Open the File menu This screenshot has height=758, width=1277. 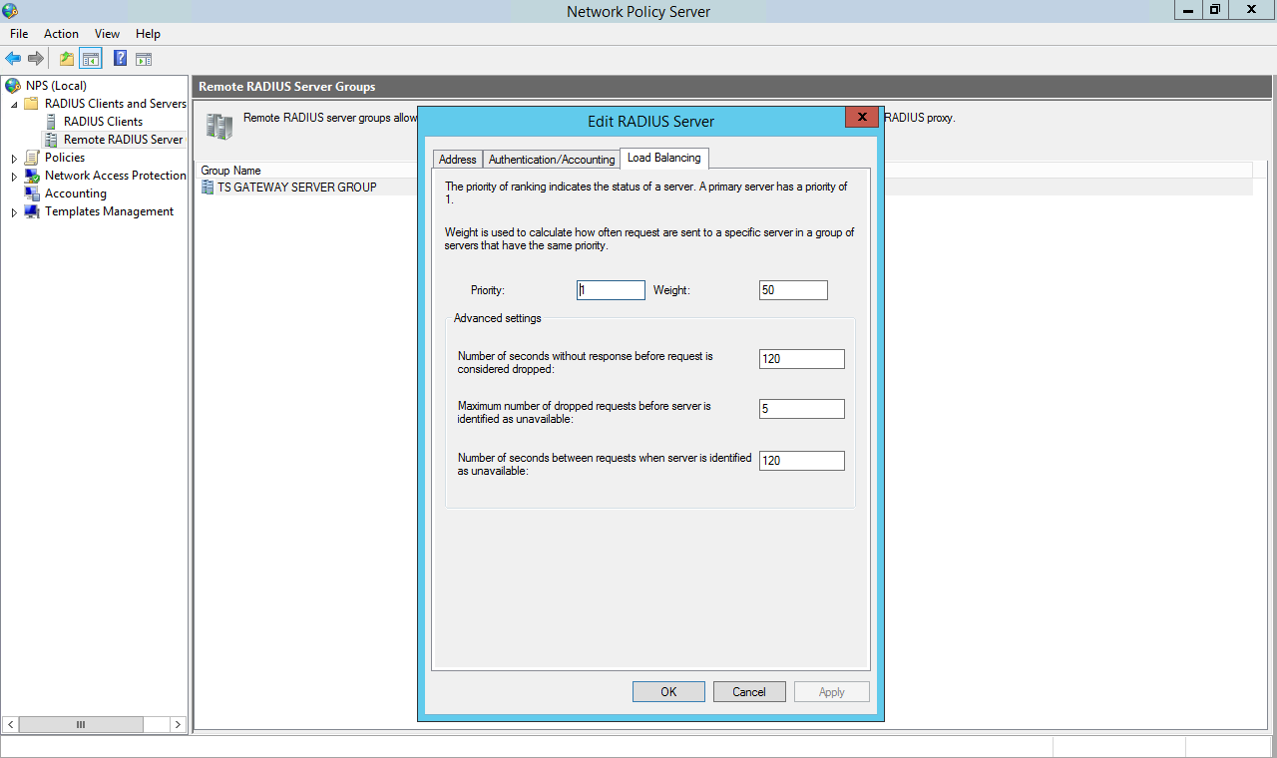[x=19, y=34]
